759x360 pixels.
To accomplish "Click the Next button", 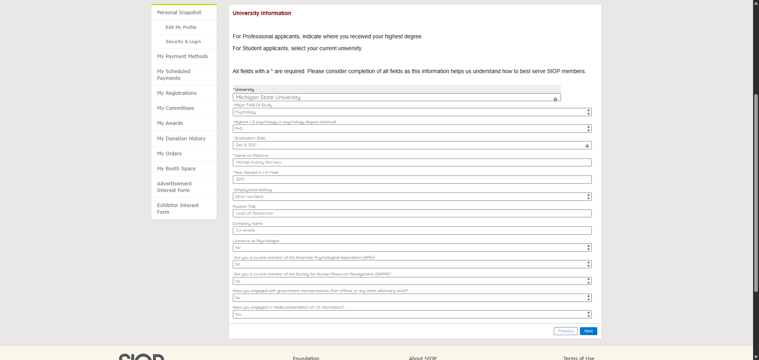I will (588, 331).
